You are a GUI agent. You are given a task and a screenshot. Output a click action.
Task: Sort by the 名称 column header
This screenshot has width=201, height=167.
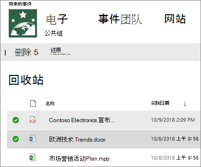click(x=50, y=103)
